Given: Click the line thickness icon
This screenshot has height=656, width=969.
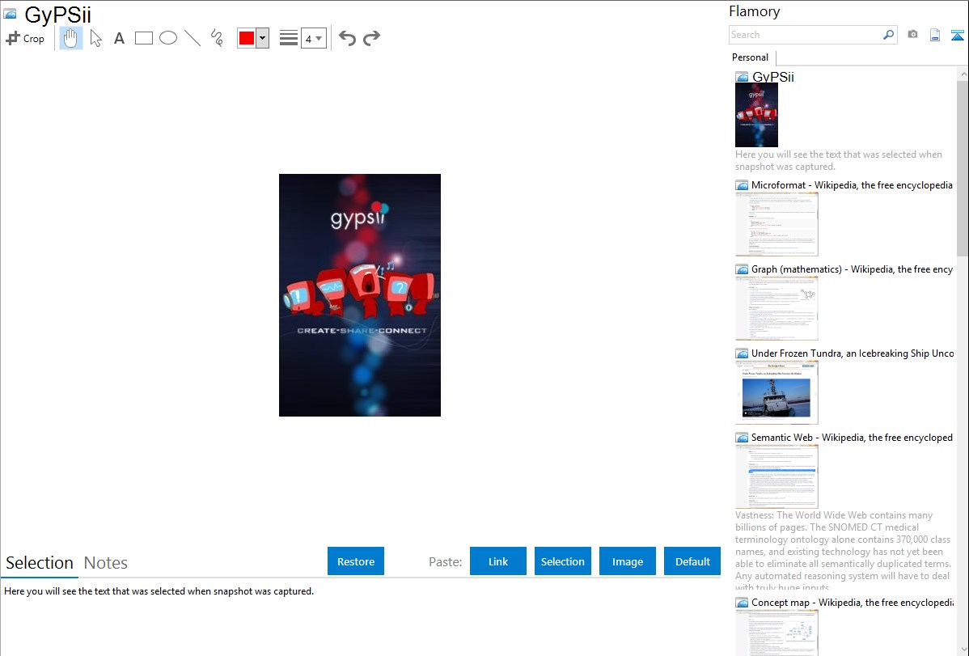Looking at the screenshot, I should tap(289, 38).
